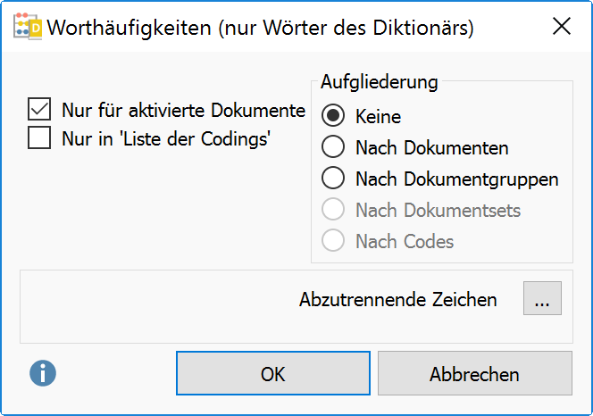Open the '...' separator characters button

542,299
